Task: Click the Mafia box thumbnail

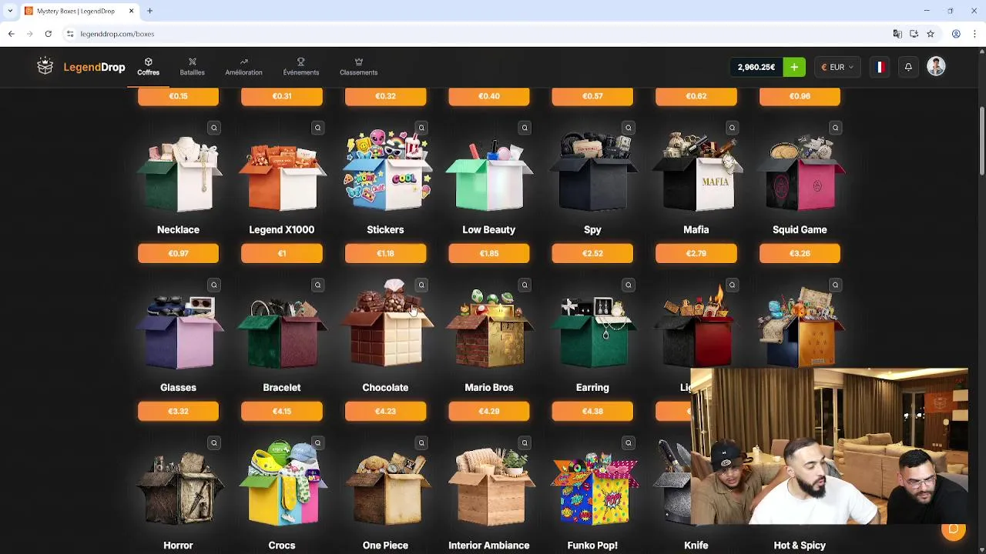Action: [x=696, y=173]
